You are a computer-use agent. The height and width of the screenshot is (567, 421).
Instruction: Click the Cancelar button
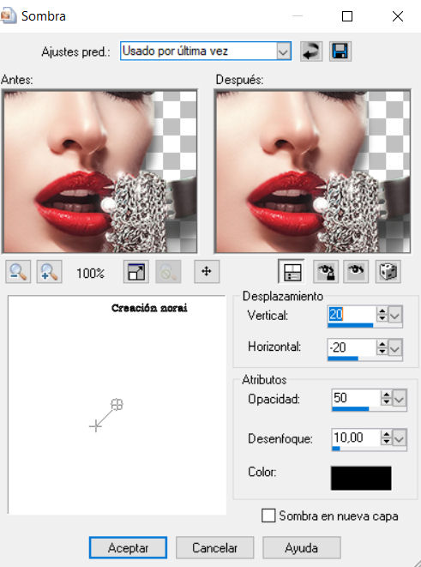(214, 548)
